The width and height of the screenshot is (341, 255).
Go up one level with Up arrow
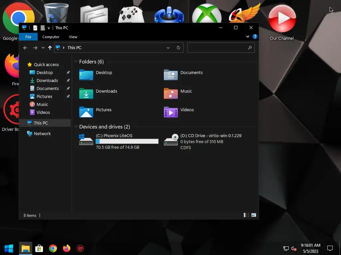click(50, 48)
